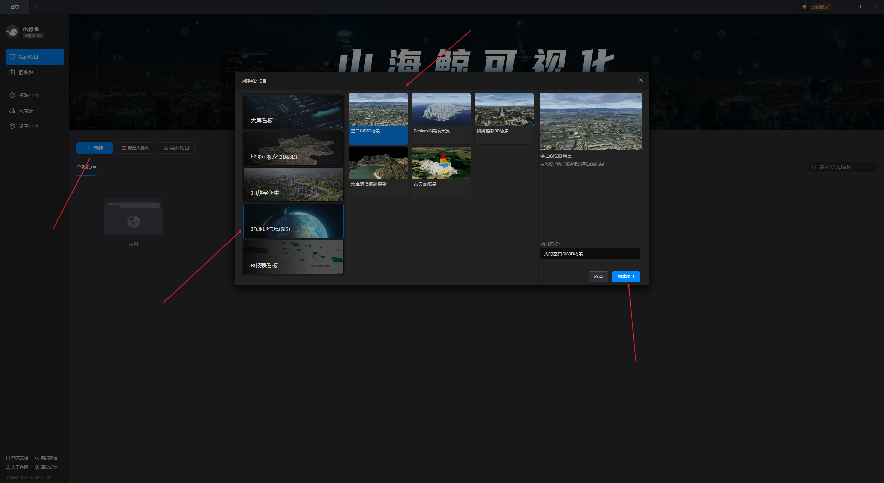Viewport: 884px width, 483px height.
Task: Click the 我的项目 sidebar icon
Action: click(12, 57)
